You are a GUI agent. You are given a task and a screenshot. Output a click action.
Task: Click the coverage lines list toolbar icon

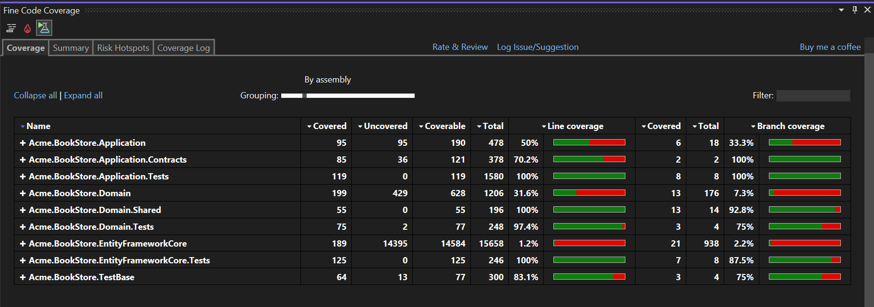(11, 28)
